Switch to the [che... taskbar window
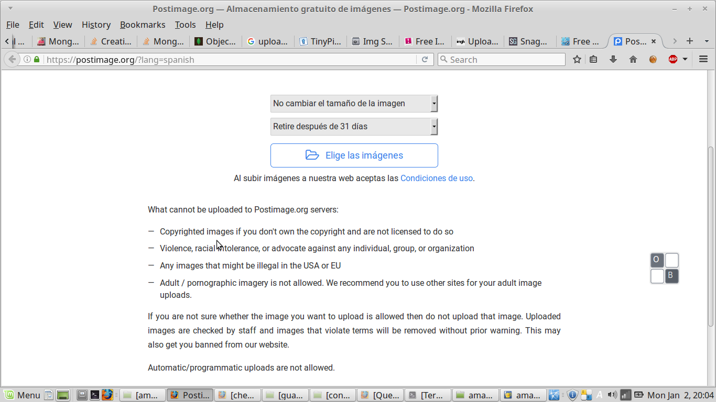Image resolution: width=716 pixels, height=402 pixels. pos(237,395)
